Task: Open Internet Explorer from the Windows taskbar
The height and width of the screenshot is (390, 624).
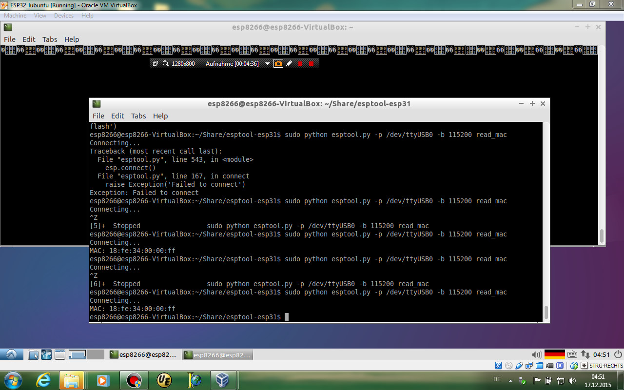Action: [x=43, y=380]
